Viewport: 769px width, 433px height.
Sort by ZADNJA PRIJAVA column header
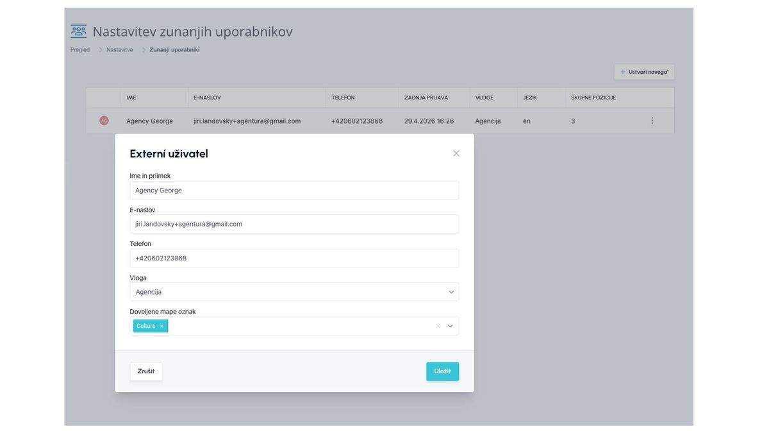coord(426,98)
